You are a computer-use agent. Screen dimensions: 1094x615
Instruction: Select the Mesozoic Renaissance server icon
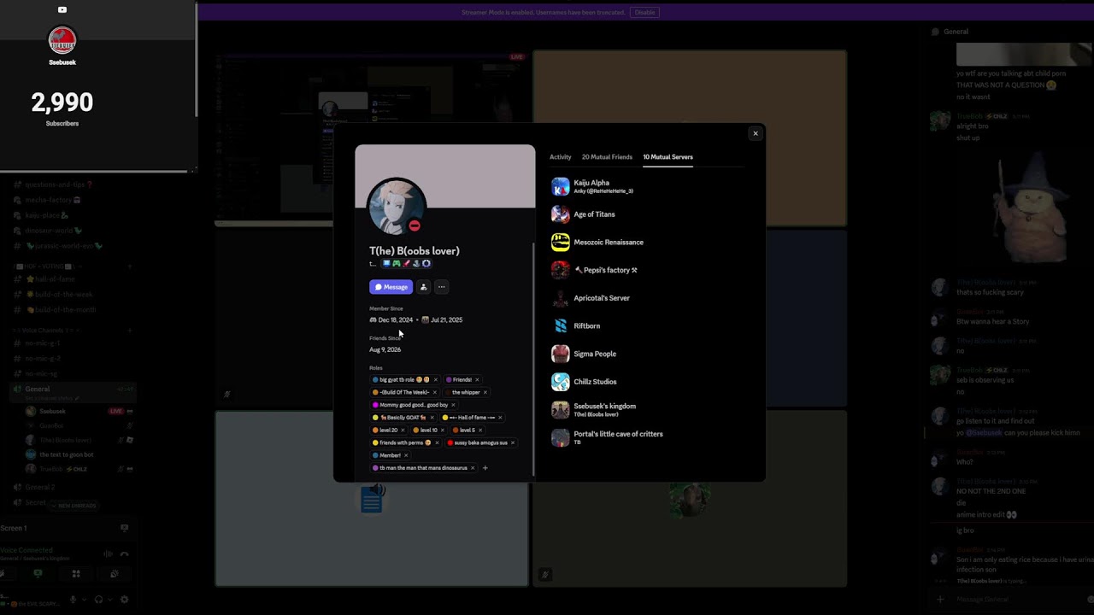pos(561,243)
